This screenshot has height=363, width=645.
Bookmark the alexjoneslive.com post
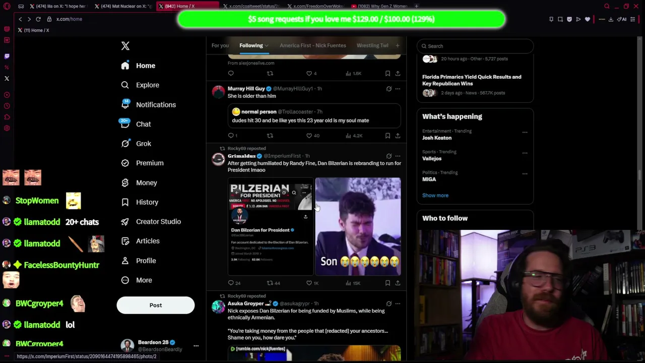point(388,74)
